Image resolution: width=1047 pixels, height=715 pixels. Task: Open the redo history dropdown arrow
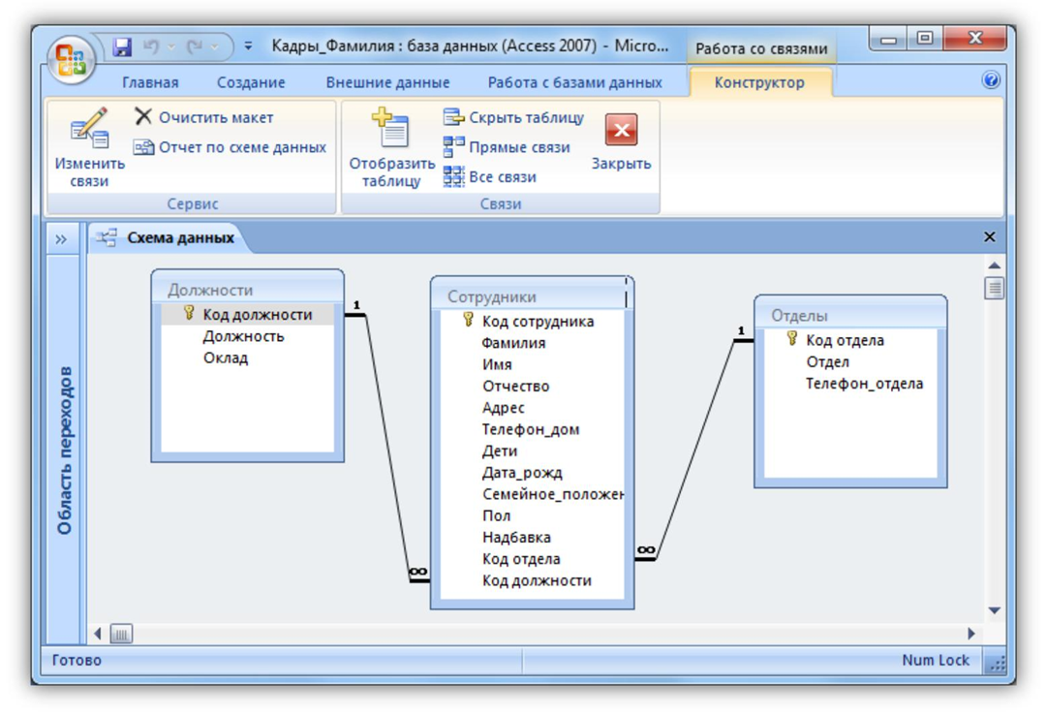tap(214, 47)
